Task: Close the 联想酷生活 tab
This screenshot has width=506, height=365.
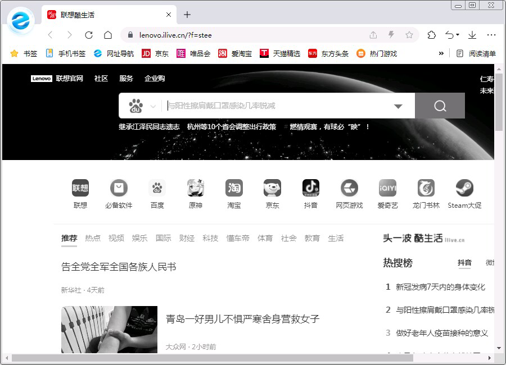Action: pyautogui.click(x=169, y=15)
